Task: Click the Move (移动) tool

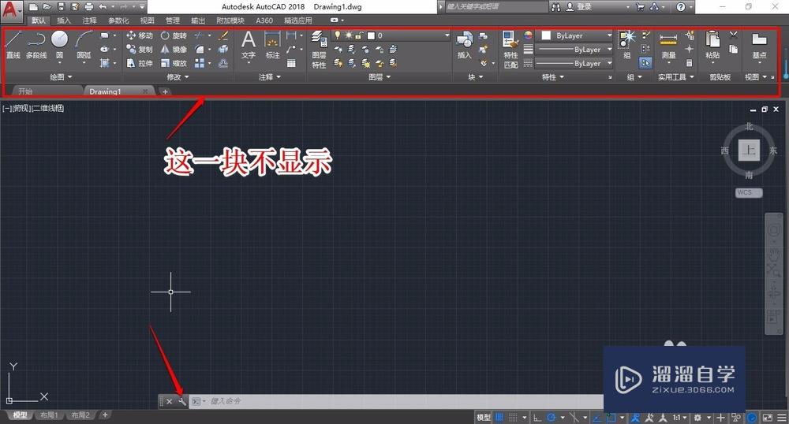Action: click(140, 35)
